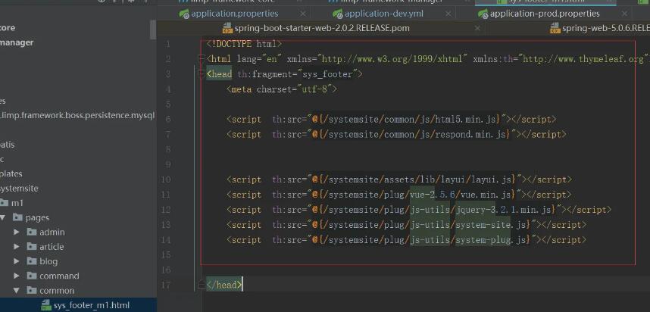Click the admin folder icon
650x312 pixels.
tap(32, 232)
